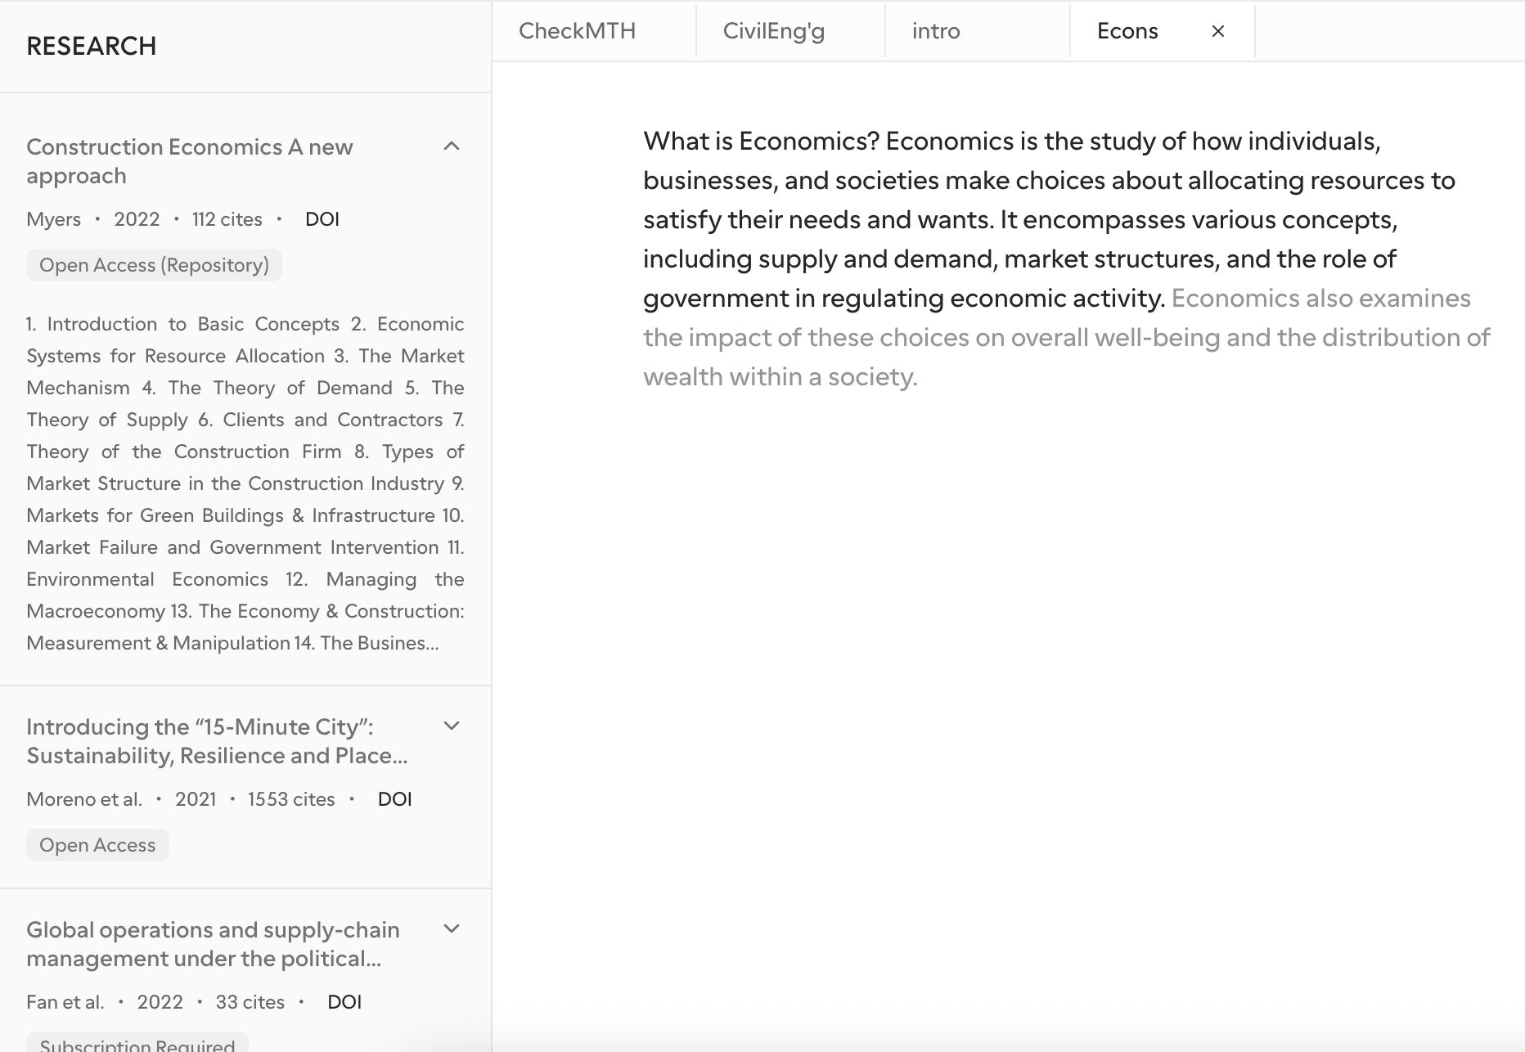This screenshot has width=1525, height=1052.
Task: Open DOI for the 15-Minute City paper
Action: click(394, 798)
